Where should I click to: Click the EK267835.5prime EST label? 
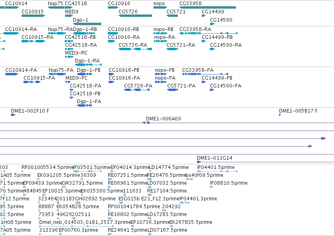click(191, 222)
